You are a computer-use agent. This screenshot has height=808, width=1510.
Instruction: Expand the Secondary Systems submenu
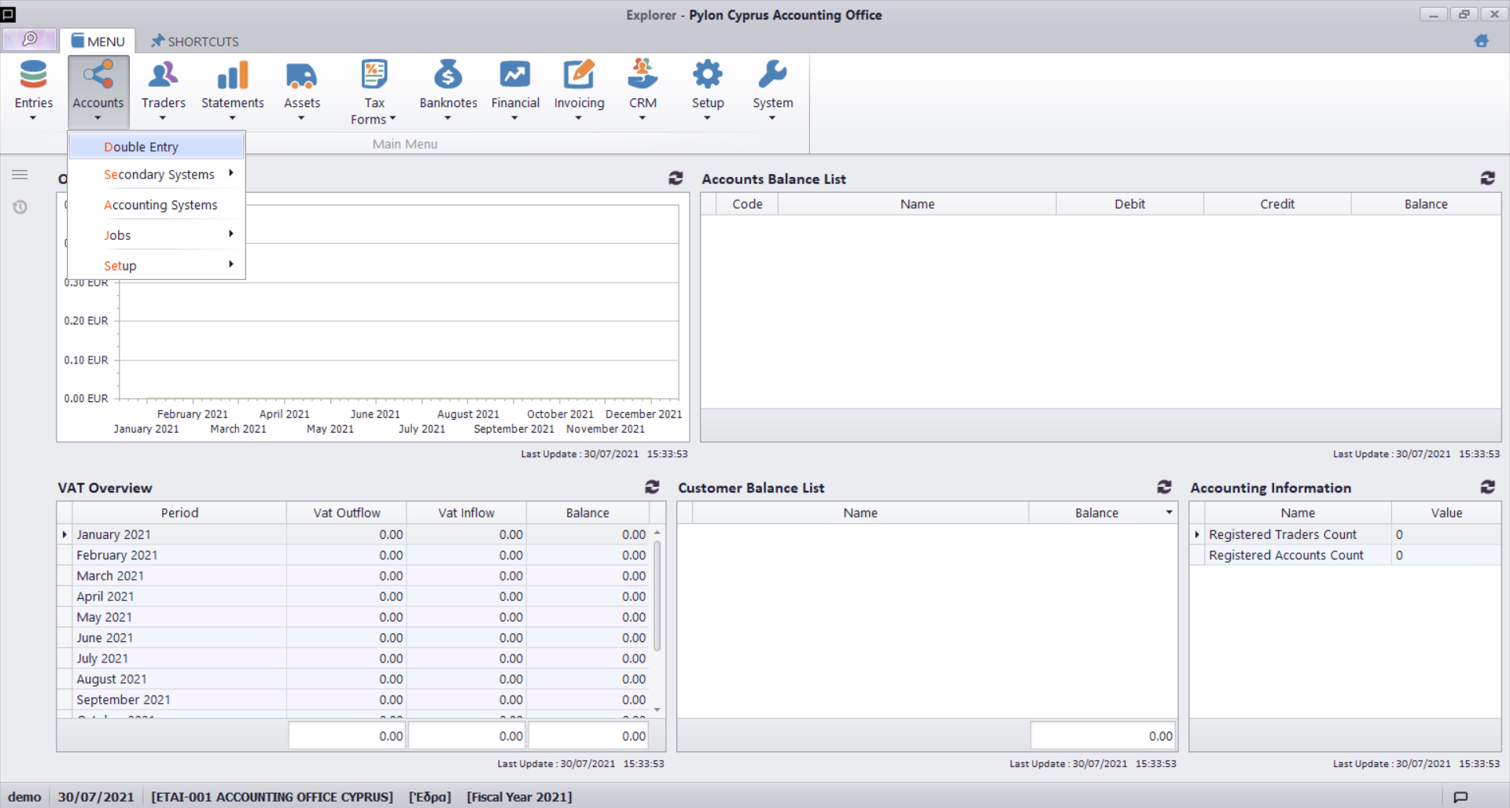159,175
